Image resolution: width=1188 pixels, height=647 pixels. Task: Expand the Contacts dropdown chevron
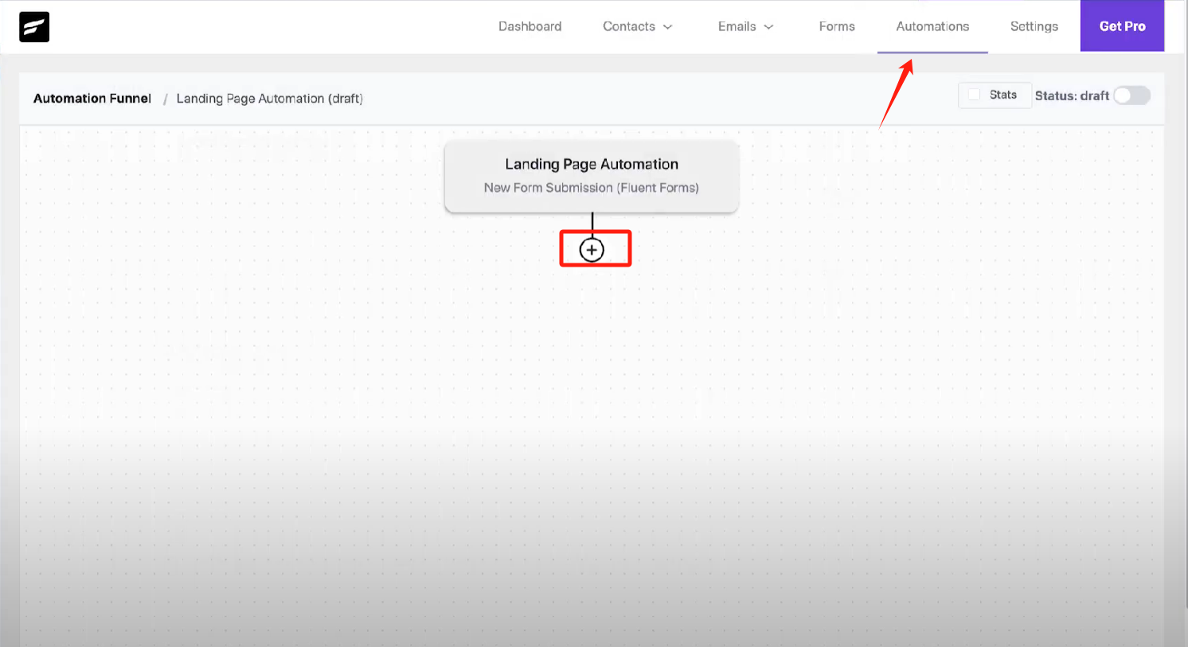tap(666, 26)
